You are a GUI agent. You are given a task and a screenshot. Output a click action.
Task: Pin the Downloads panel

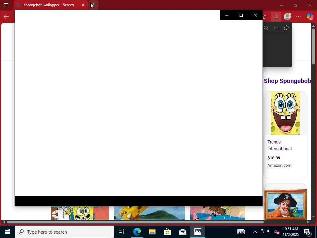[x=286, y=28]
